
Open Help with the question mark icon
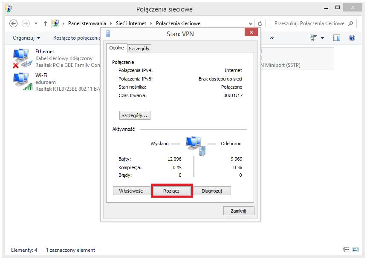[352, 38]
